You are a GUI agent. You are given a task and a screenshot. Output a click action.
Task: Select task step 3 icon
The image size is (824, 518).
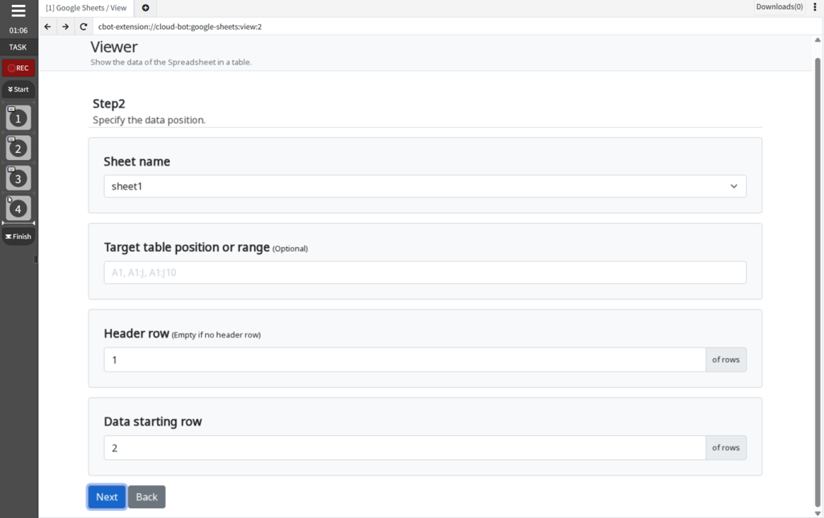click(19, 178)
